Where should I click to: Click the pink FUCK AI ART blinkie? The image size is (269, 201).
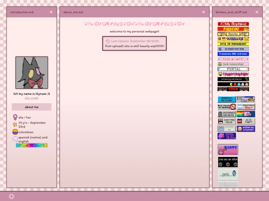233,59
